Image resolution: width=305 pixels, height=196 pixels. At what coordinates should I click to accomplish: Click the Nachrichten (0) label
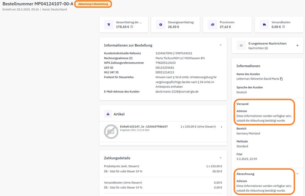coord(258,48)
